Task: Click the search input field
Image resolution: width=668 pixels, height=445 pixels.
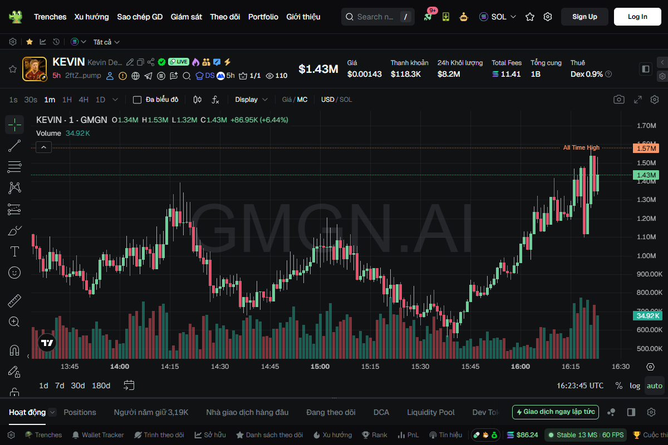Action: pos(377,17)
